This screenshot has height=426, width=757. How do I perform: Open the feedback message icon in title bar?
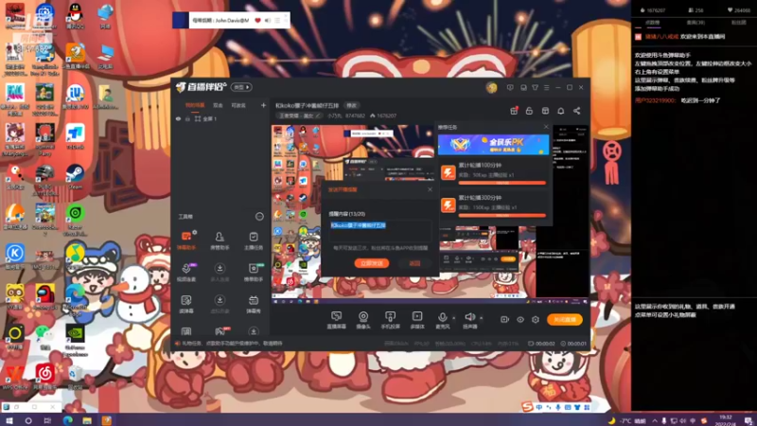[510, 87]
